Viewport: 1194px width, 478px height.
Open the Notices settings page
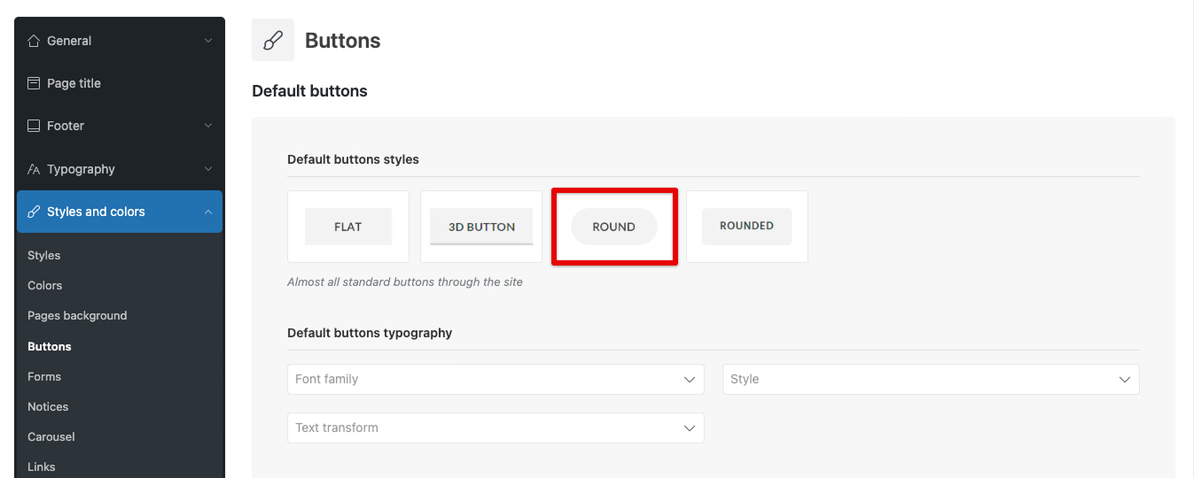coord(48,407)
